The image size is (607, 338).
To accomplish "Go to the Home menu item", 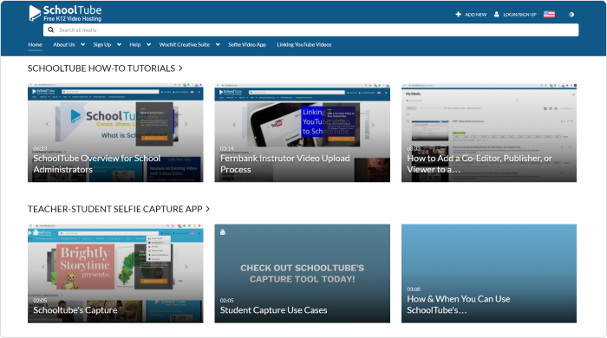I will (x=36, y=44).
